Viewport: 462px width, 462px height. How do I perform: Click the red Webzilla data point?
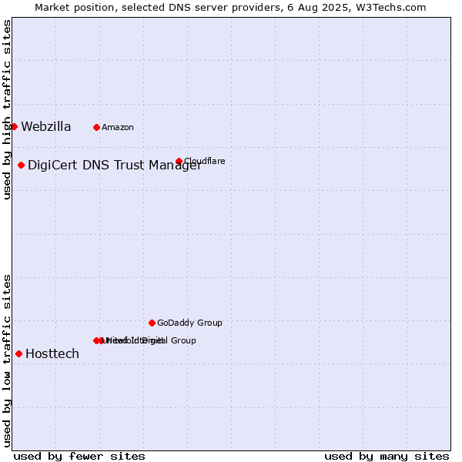click(14, 127)
